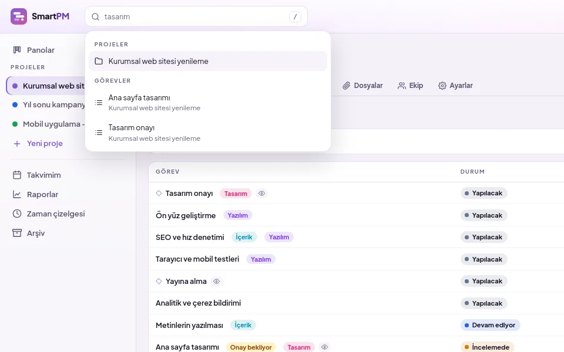Open status dropdown for Tasarım onayı task
The width and height of the screenshot is (564, 352).
tap(484, 193)
